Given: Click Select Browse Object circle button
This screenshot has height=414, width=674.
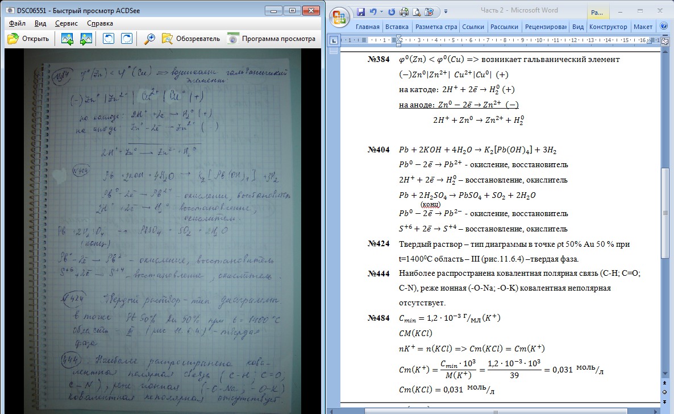Looking at the screenshot, I should (664, 392).
